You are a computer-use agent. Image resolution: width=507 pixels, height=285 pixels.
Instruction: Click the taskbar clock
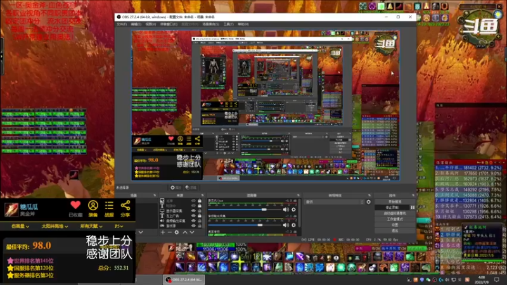coord(482,280)
